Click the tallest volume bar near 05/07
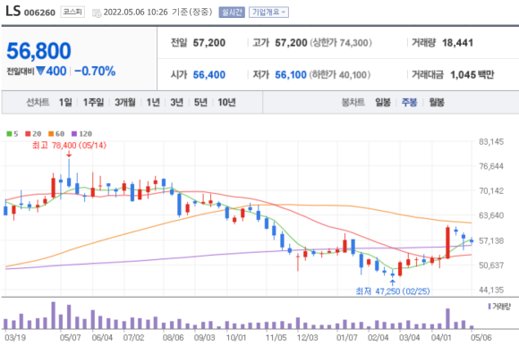The height and width of the screenshot is (345, 519). [x=54, y=316]
